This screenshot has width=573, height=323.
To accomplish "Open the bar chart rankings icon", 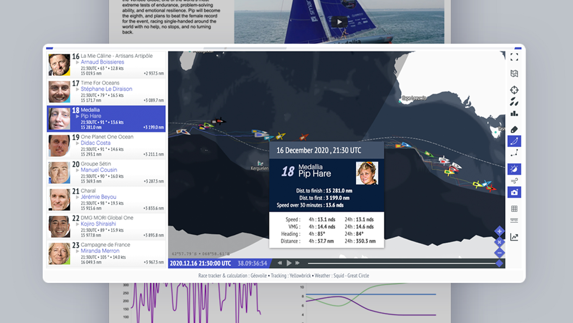I will (x=514, y=114).
